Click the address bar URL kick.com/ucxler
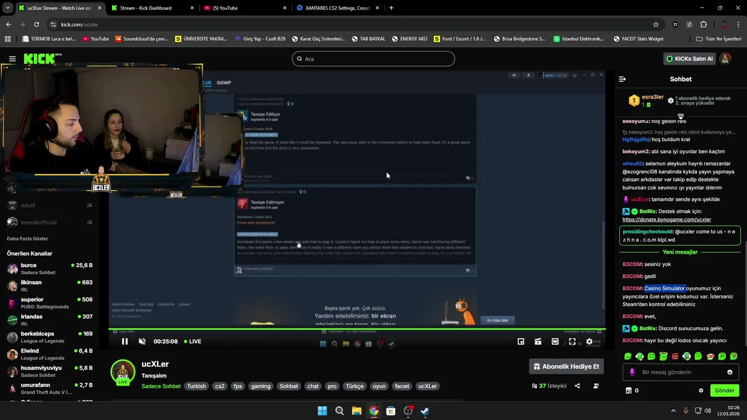 (79, 24)
